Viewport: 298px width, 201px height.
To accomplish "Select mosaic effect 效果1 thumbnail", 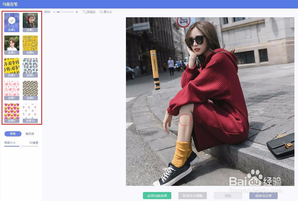I will (x=12, y=22).
